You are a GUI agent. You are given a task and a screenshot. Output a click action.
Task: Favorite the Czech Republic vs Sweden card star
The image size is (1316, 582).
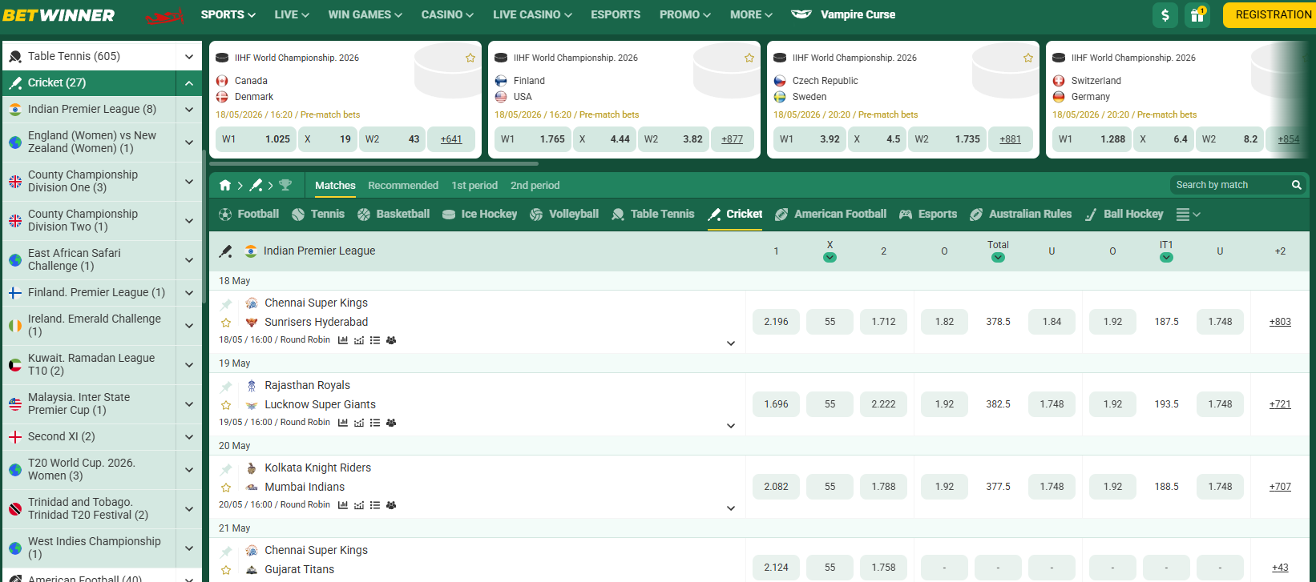pos(1028,58)
